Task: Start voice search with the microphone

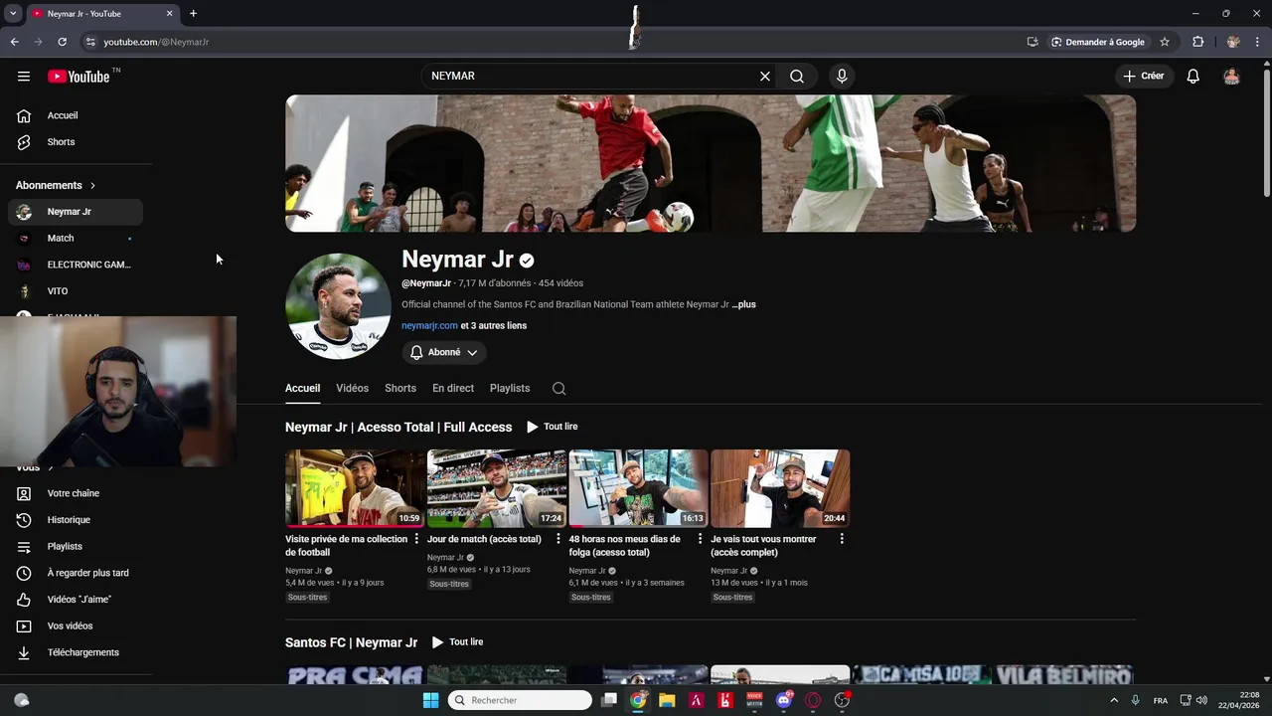Action: tap(842, 77)
